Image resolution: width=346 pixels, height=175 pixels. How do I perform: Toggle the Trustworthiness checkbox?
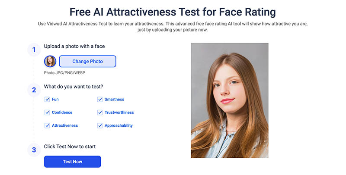click(100, 112)
